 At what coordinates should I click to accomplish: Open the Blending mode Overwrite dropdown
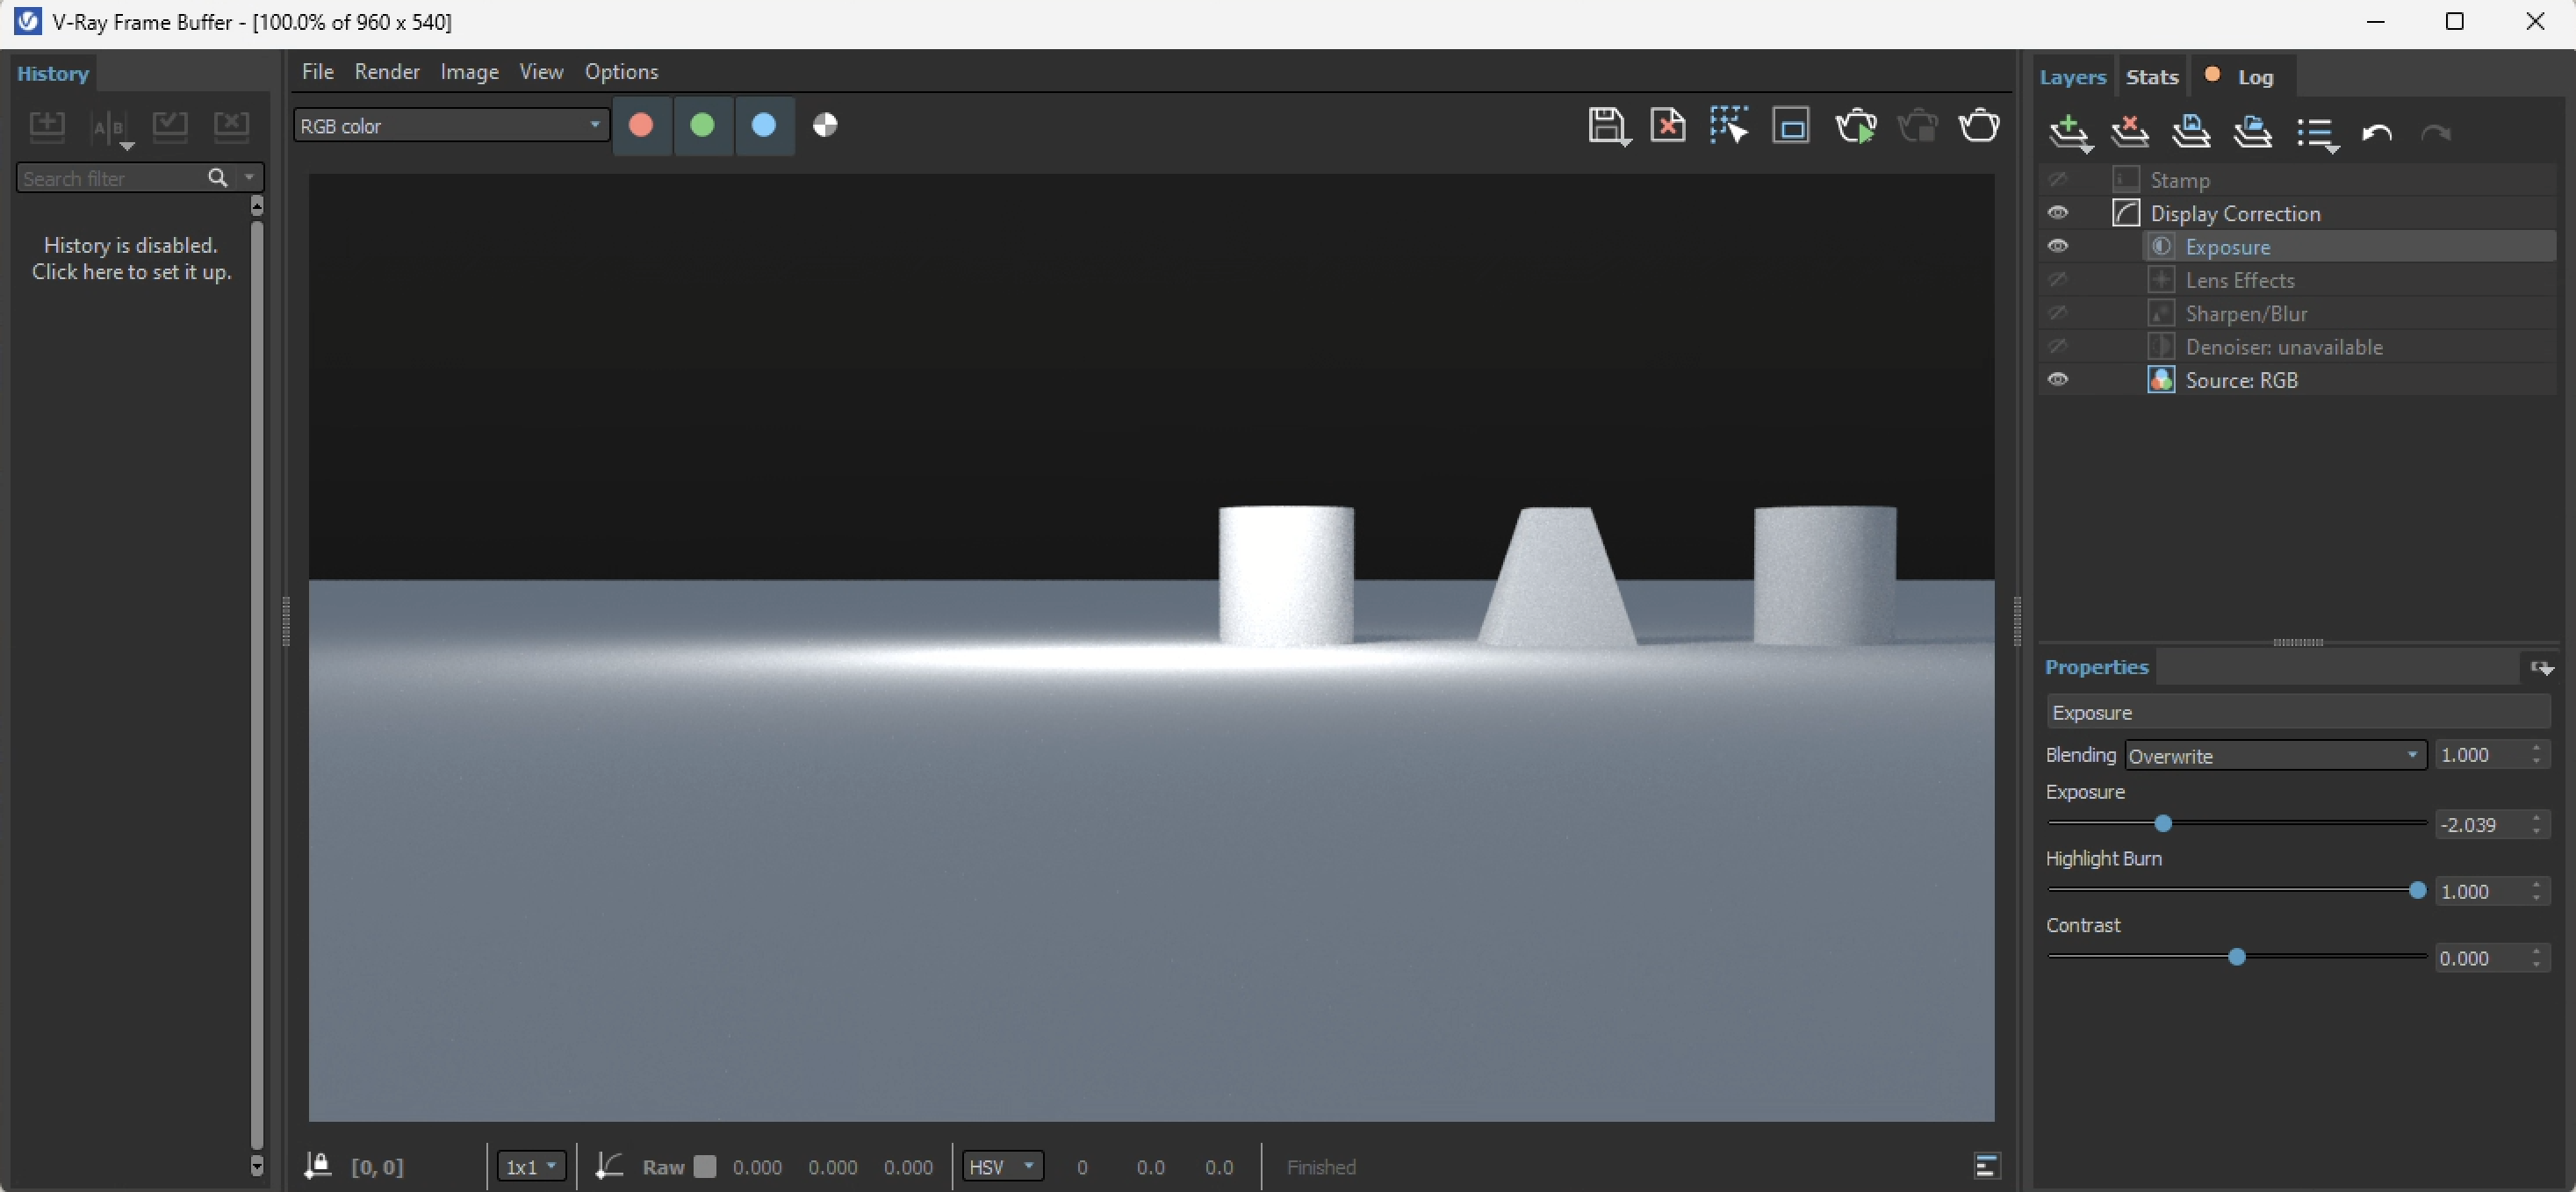pyautogui.click(x=2275, y=756)
